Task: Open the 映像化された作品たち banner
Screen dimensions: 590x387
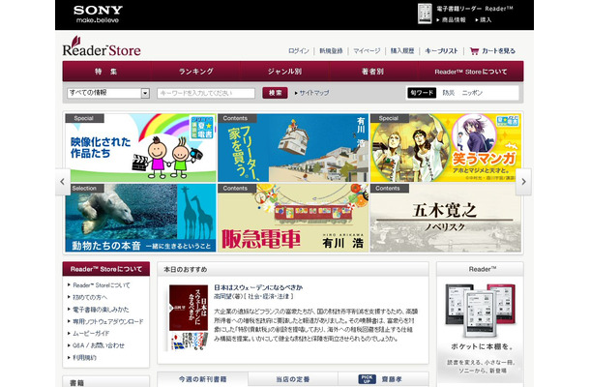Action: 140,148
